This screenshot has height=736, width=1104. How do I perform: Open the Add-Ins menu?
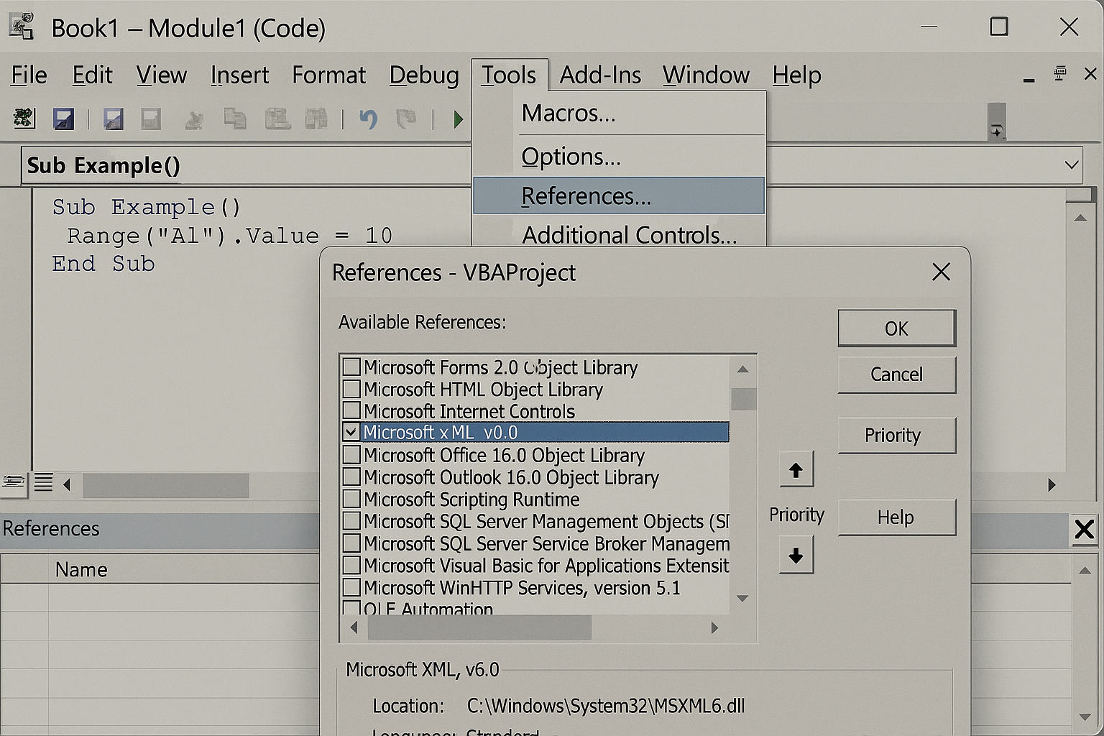(600, 75)
